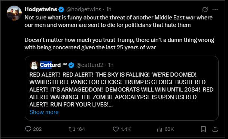This screenshot has width=228, height=139.
Task: Click the @catturd2 handle
Action: (90, 65)
